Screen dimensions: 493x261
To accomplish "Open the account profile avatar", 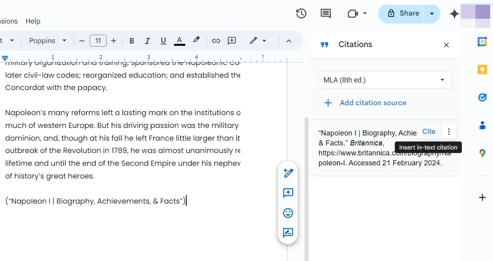I will [x=475, y=16].
